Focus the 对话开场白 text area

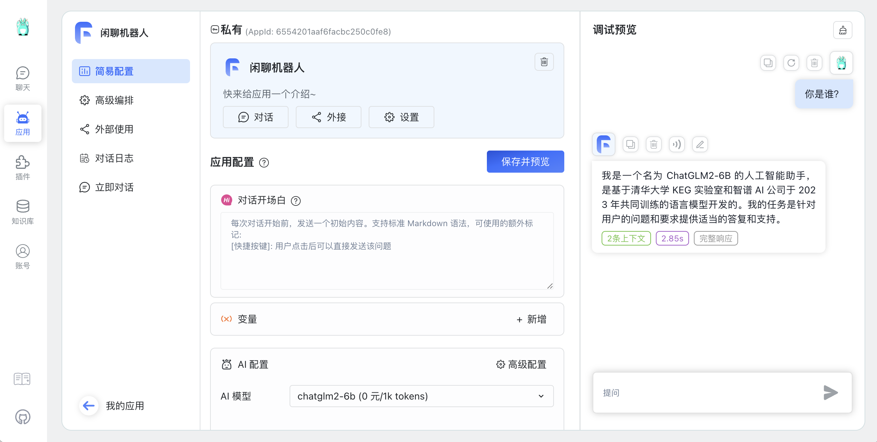coord(387,251)
